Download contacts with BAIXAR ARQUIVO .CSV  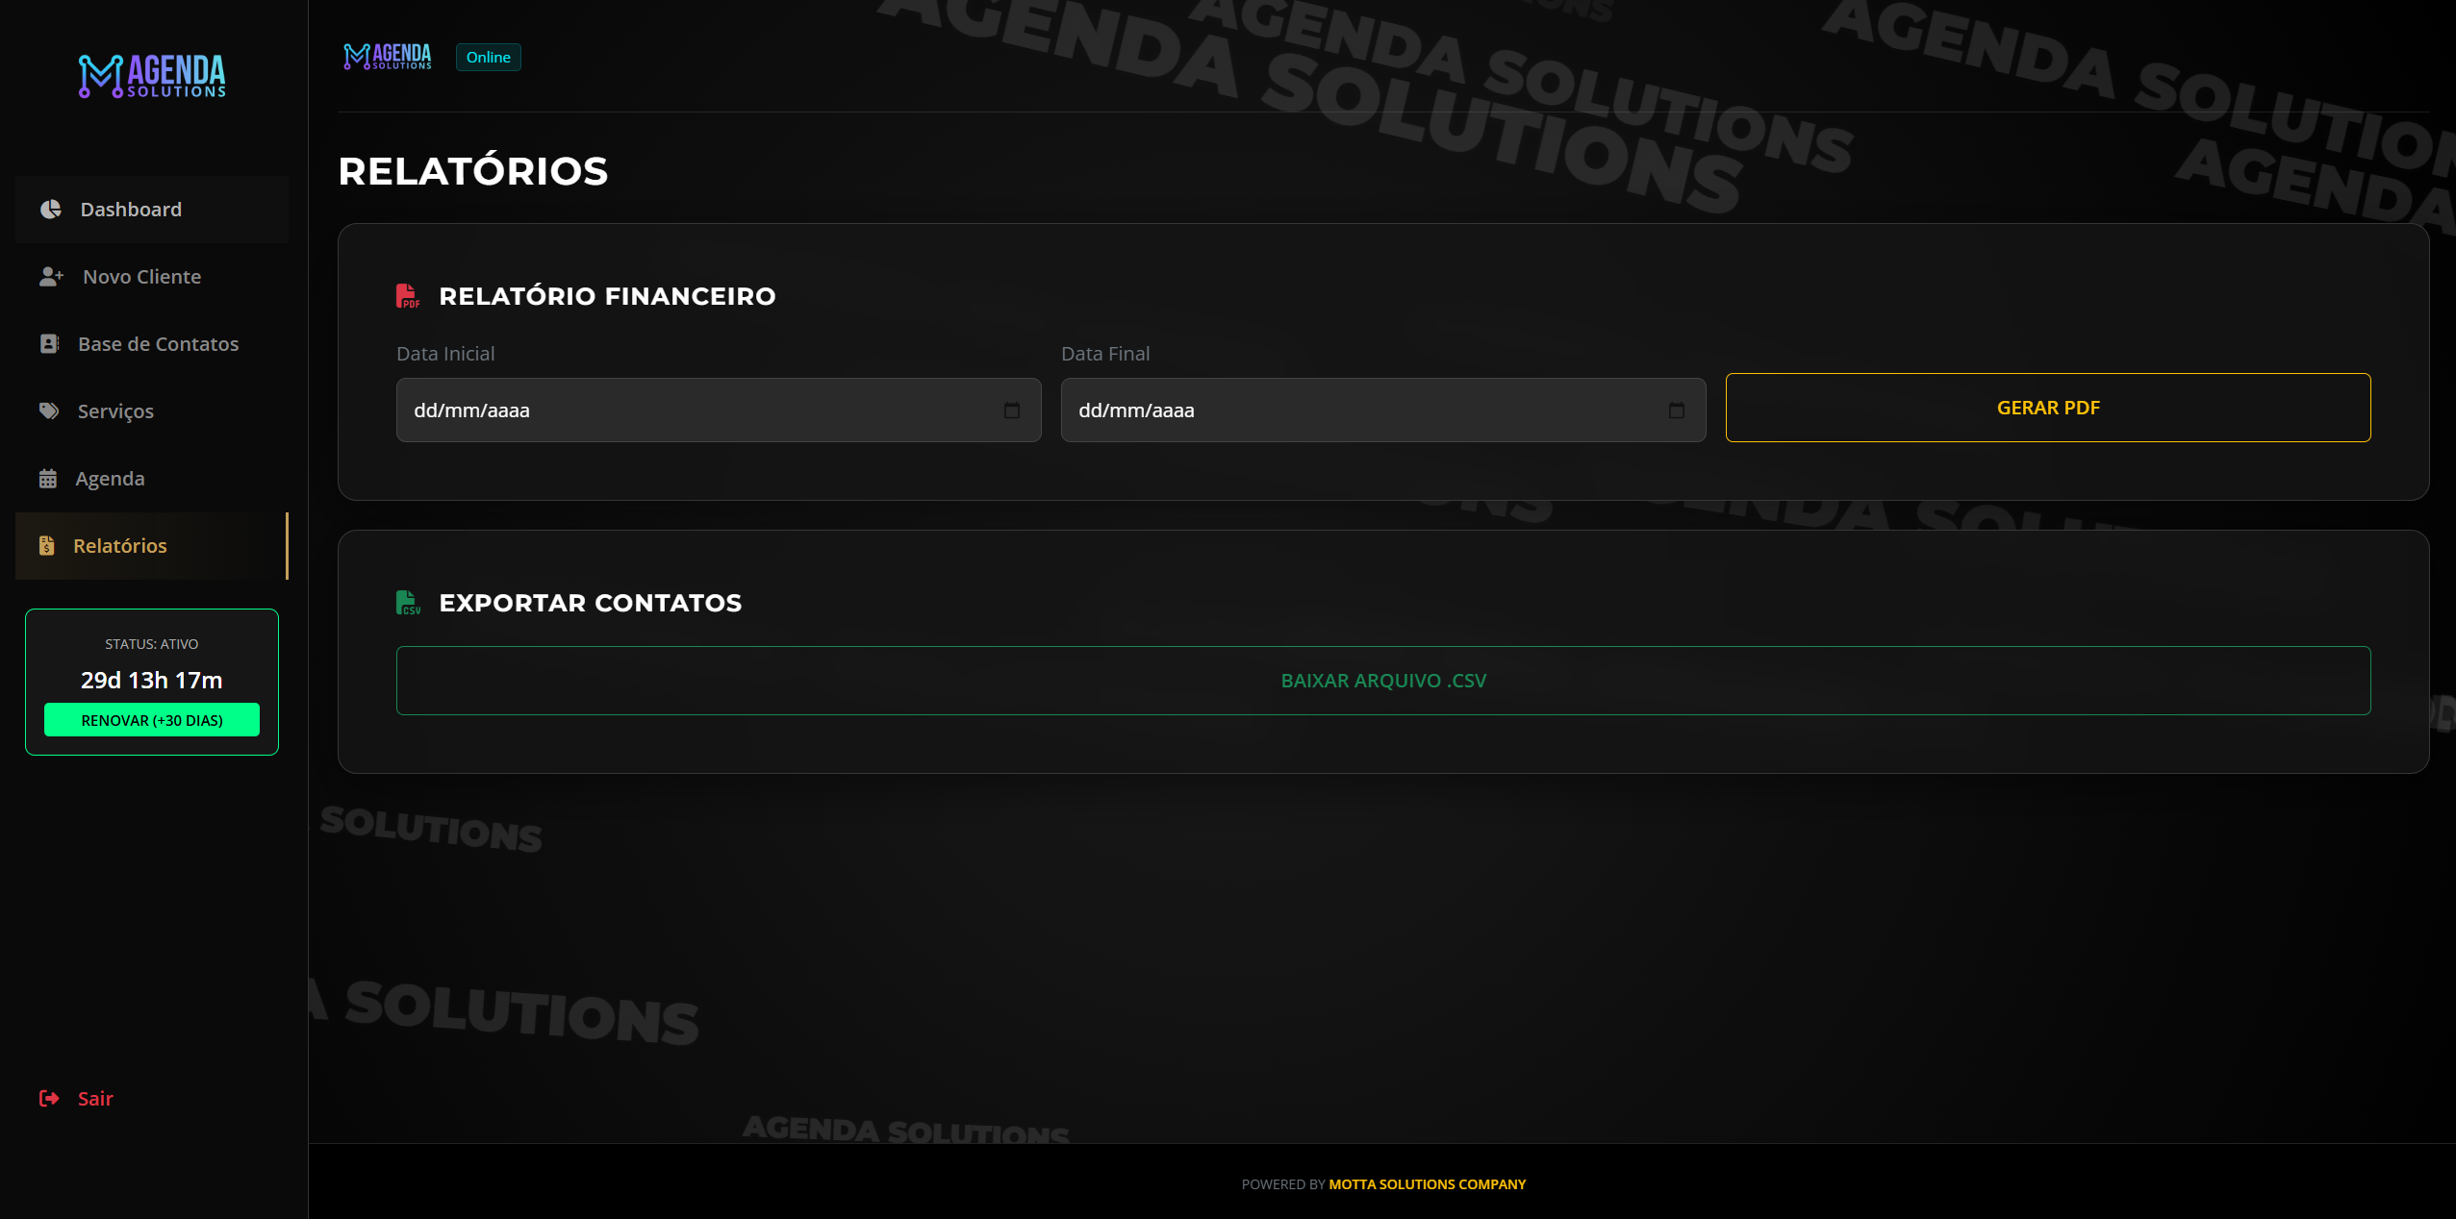[1383, 681]
